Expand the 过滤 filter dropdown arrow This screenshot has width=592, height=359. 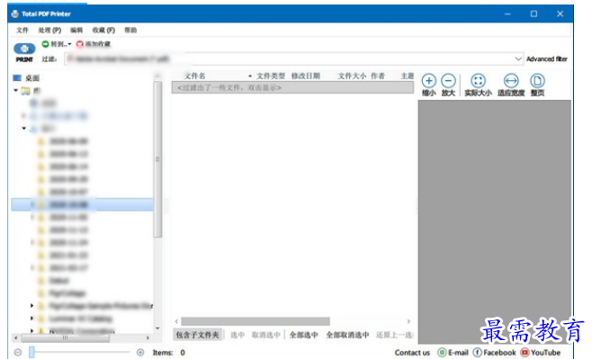[x=518, y=58]
